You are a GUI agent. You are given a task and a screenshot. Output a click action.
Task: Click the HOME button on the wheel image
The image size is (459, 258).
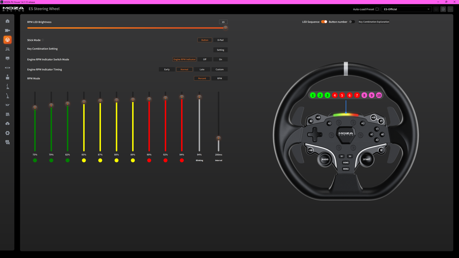(x=346, y=163)
